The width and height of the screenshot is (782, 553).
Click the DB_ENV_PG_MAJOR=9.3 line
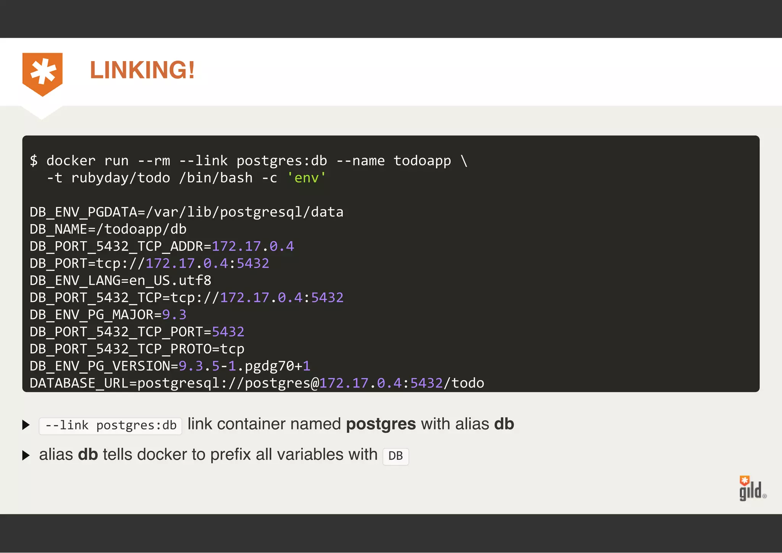108,315
